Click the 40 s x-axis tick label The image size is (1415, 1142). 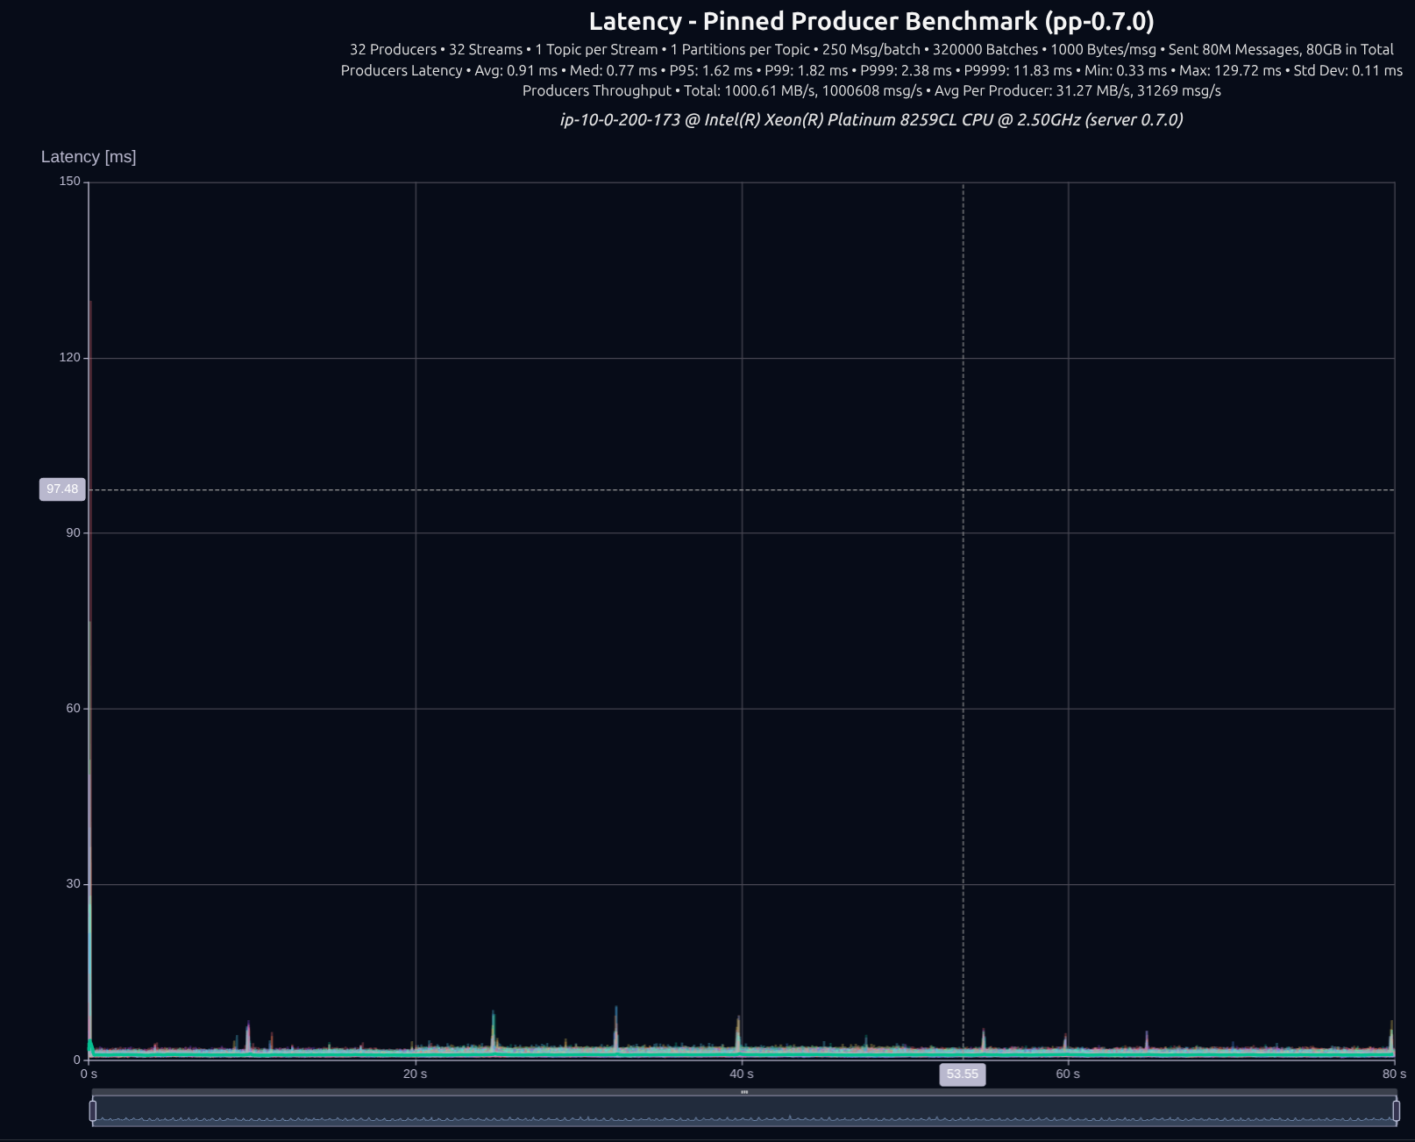coord(742,1074)
